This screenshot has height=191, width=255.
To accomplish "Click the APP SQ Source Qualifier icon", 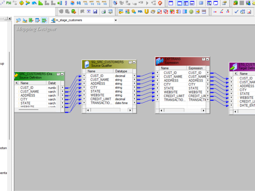I will (92, 3).
